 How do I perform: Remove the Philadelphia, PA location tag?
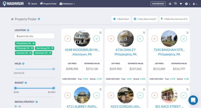coord(34,43)
